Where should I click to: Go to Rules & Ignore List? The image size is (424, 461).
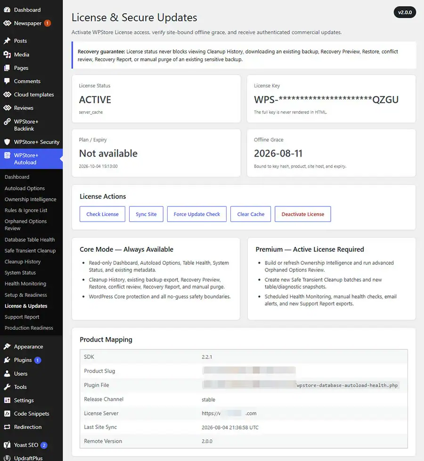[x=26, y=211]
